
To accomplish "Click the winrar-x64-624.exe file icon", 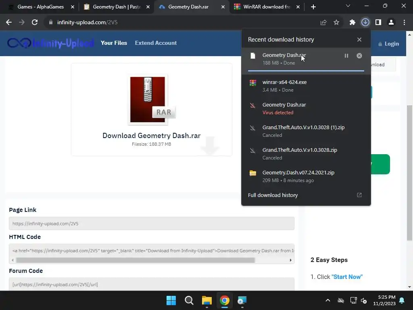I will tap(253, 83).
